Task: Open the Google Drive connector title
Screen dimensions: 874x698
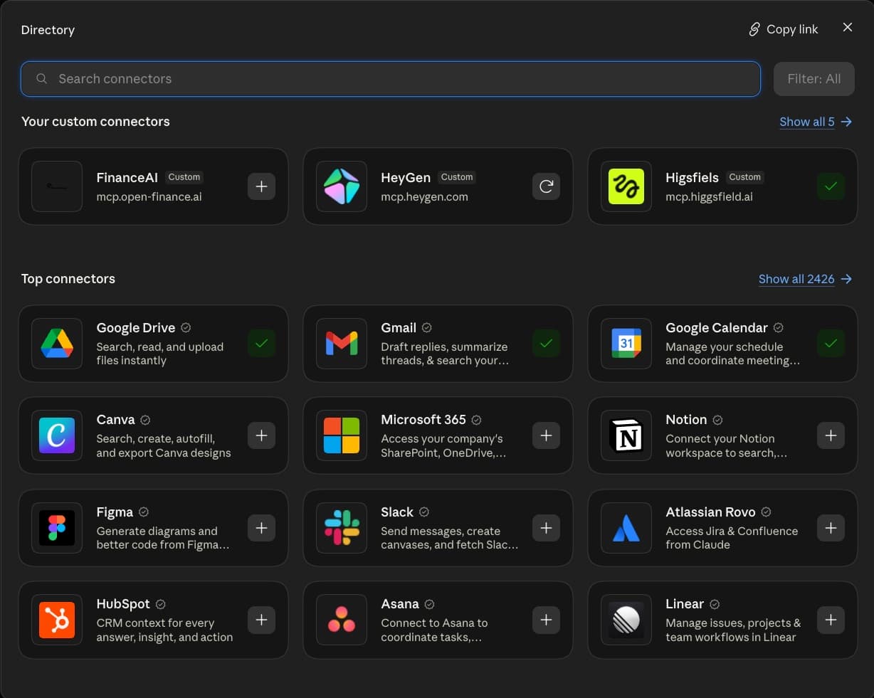Action: pos(136,328)
